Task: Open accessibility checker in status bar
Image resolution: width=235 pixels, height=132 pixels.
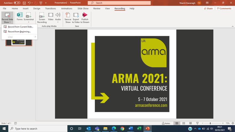Action: 15,123
